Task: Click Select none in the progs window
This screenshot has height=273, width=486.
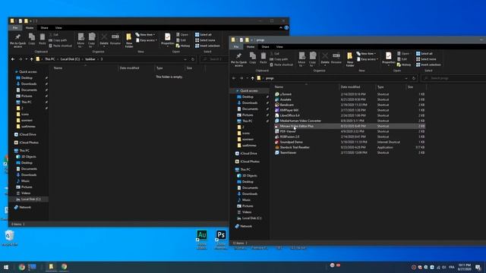Action: (x=426, y=59)
